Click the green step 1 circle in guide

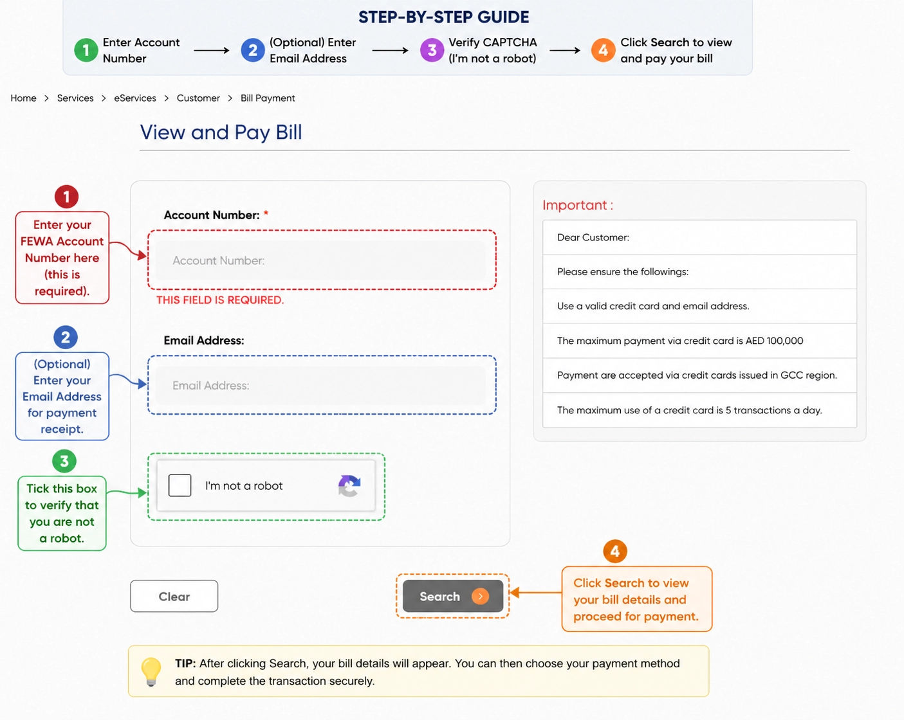pyautogui.click(x=86, y=50)
